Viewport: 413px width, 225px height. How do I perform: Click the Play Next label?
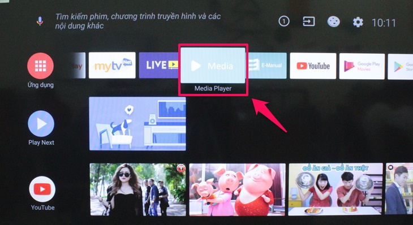click(41, 142)
